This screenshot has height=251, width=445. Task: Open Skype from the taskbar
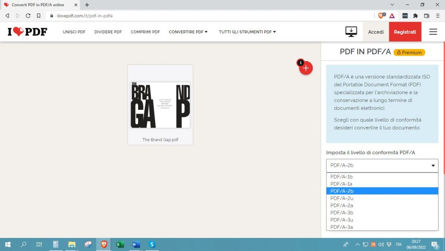pyautogui.click(x=152, y=244)
